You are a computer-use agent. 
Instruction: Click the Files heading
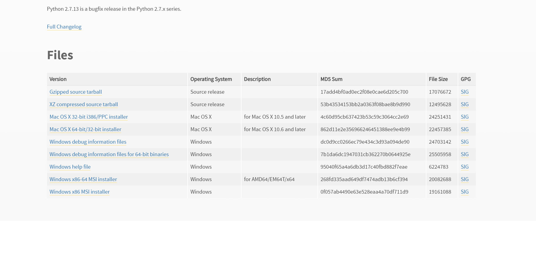point(60,55)
